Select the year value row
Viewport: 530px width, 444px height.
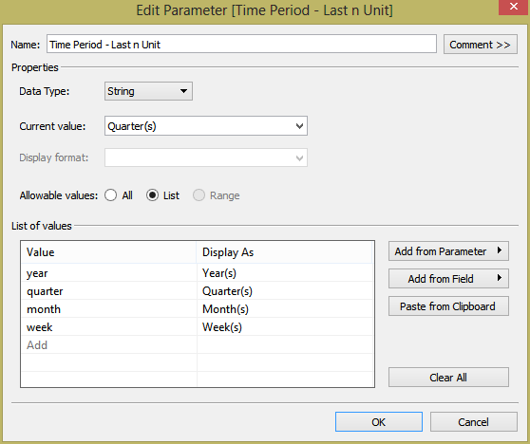point(197,273)
